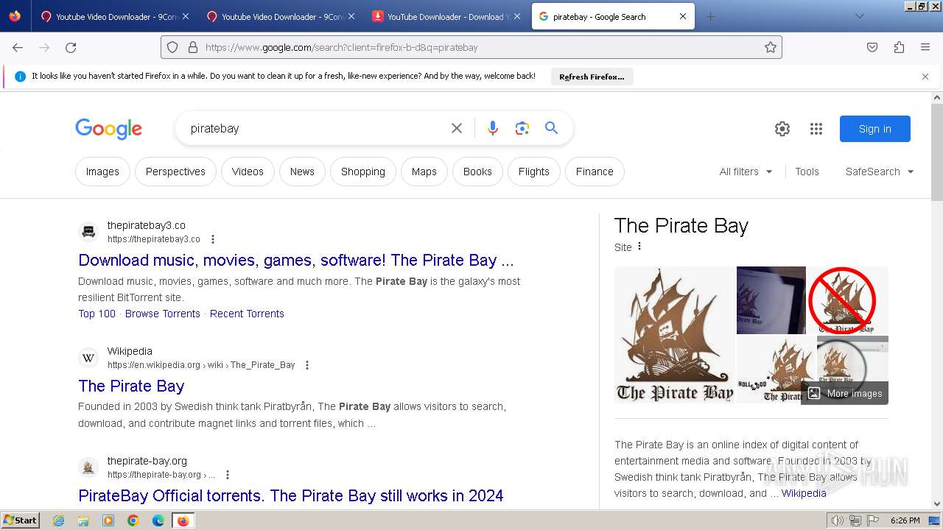Open Internet Explorer from the taskbar
The height and width of the screenshot is (530, 943).
point(59,520)
